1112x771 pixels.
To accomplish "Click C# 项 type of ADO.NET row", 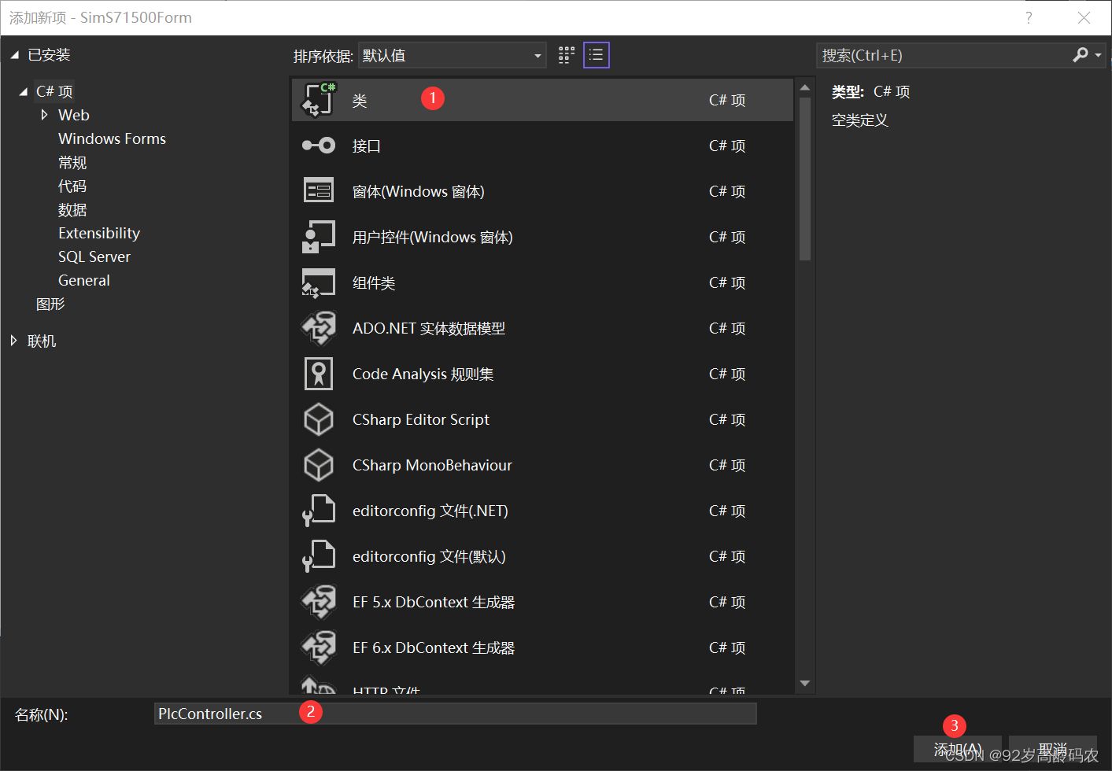I will [x=727, y=328].
